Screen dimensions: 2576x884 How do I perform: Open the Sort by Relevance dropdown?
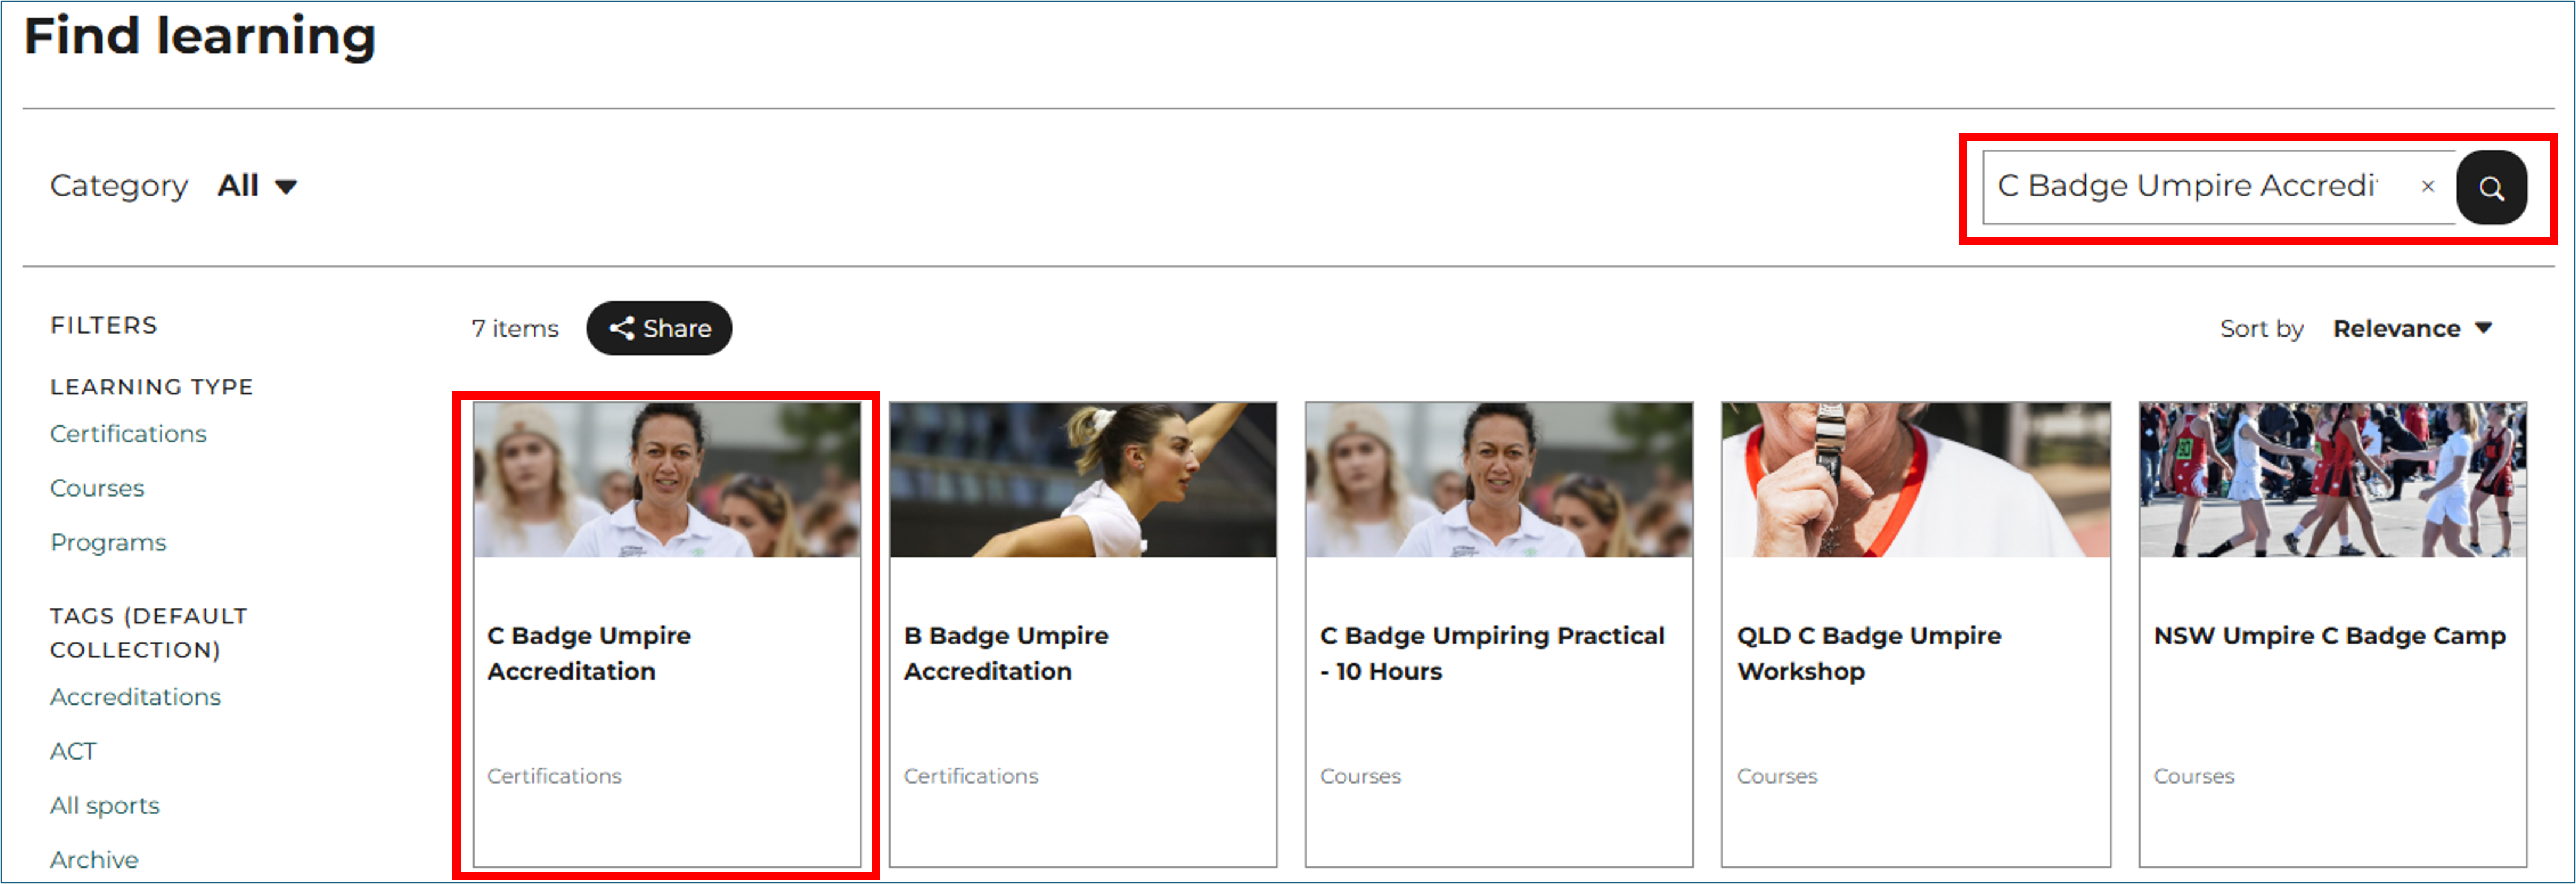2412,329
